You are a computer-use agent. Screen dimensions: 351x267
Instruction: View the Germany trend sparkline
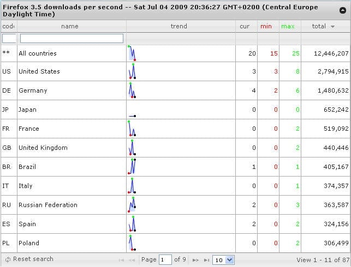132,90
